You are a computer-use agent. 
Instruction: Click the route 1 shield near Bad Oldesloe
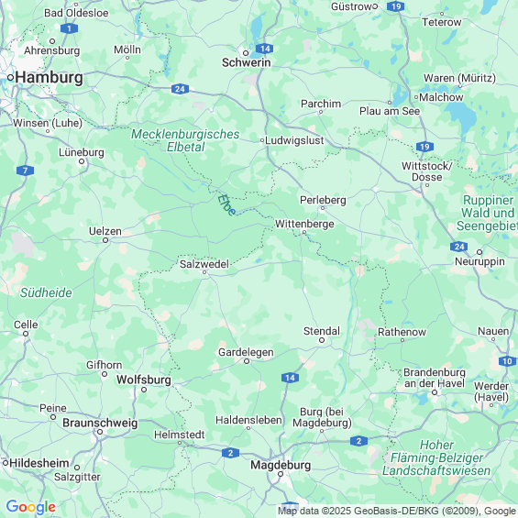point(70,28)
